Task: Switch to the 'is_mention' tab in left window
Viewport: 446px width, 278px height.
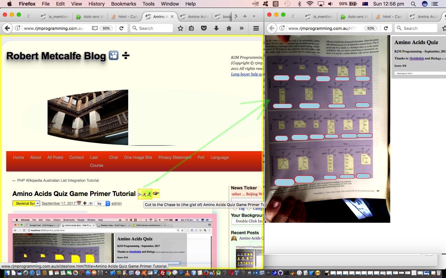Action: [x=55, y=17]
